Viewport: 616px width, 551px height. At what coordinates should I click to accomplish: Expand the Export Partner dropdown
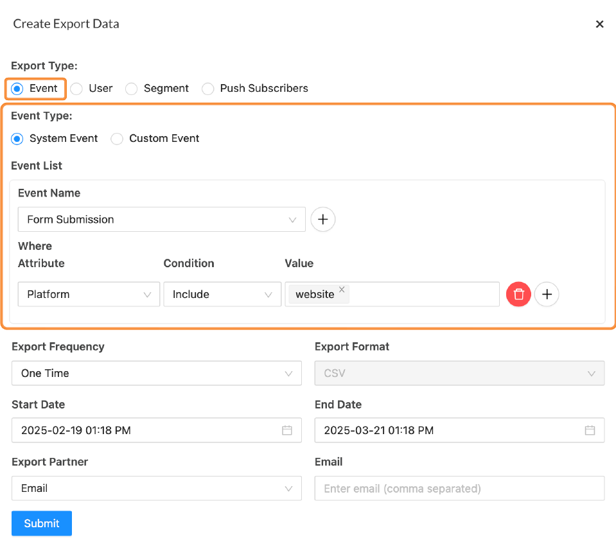157,488
